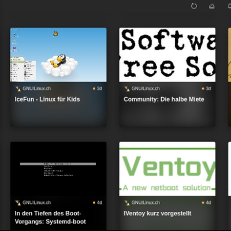This screenshot has width=231, height=231.
Task: Click the "3d" age on Community card
Action: pos(208,88)
